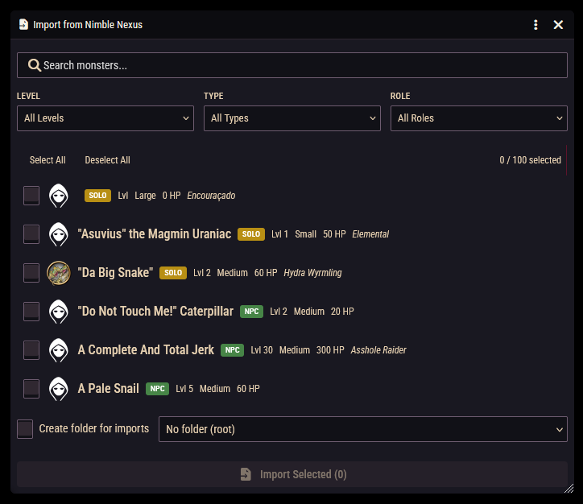The height and width of the screenshot is (504, 583).
Task: Click the Da Big Snake portrait thumbnail
Action: point(59,273)
